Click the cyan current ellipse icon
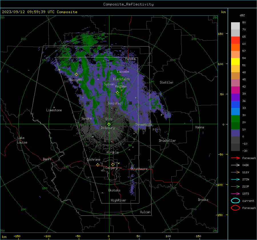This screenshot has width=257, height=240. coord(235,201)
